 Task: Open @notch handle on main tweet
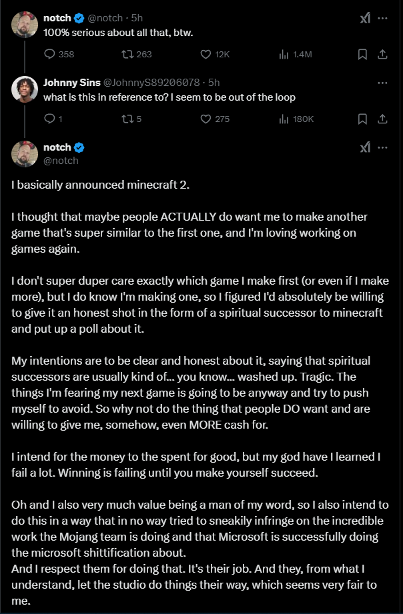pyautogui.click(x=61, y=161)
